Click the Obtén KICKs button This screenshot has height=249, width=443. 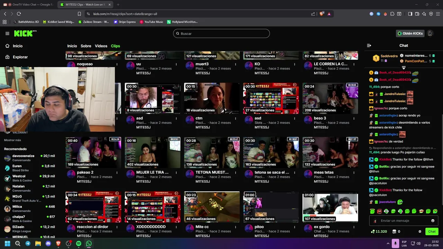click(410, 34)
